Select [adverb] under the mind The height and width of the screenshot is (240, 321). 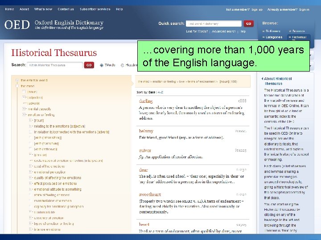(33, 103)
